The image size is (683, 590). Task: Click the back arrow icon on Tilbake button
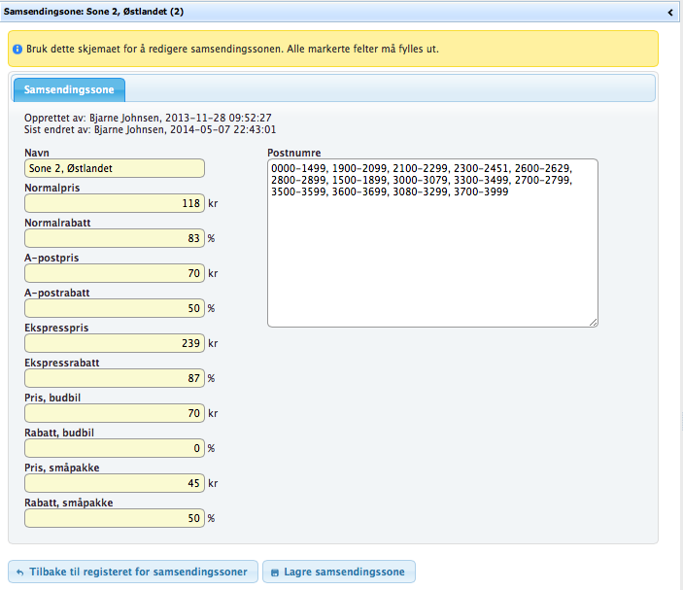click(20, 572)
